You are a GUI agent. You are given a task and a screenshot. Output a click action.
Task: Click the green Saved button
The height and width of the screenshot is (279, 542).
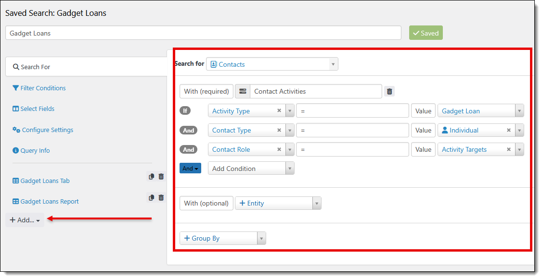426,33
